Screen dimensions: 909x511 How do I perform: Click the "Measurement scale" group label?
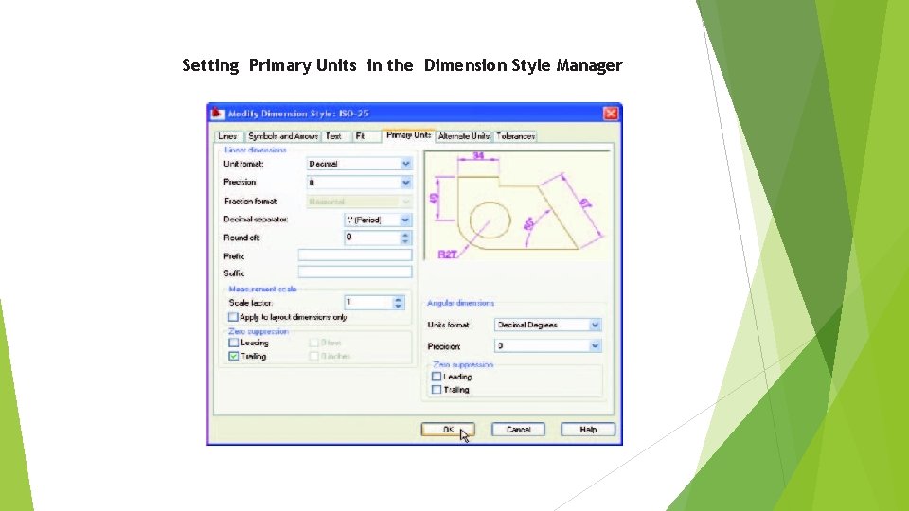click(262, 289)
